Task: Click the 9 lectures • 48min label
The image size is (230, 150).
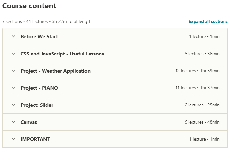Action: pos(202,122)
